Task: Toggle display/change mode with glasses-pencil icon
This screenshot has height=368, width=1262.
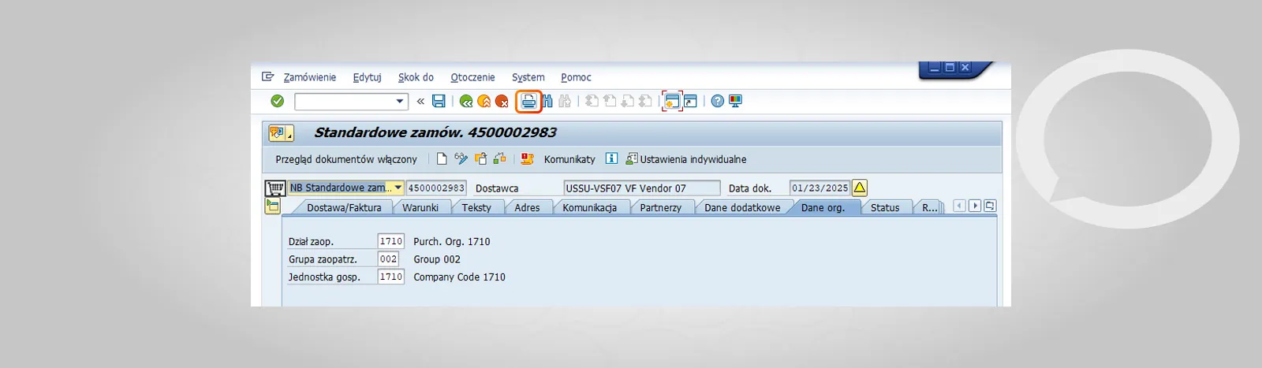Action: pos(461,158)
